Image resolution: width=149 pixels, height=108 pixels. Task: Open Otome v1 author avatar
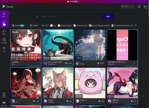point(78,101)
